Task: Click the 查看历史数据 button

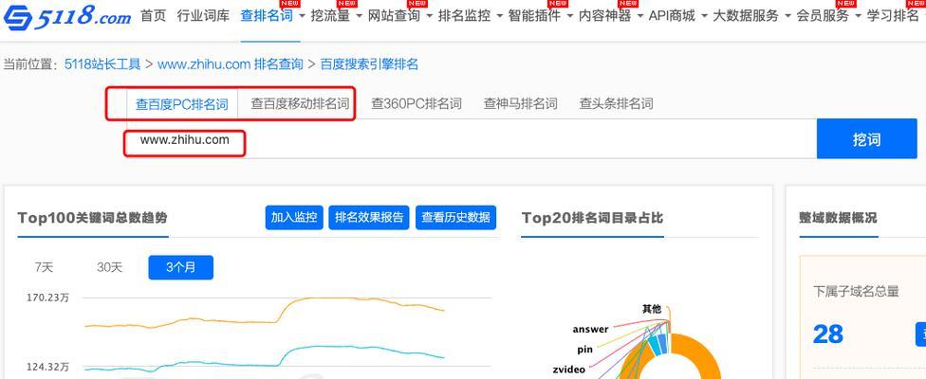Action: coord(456,218)
